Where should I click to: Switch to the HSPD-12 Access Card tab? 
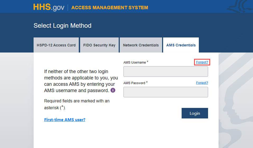point(56,45)
